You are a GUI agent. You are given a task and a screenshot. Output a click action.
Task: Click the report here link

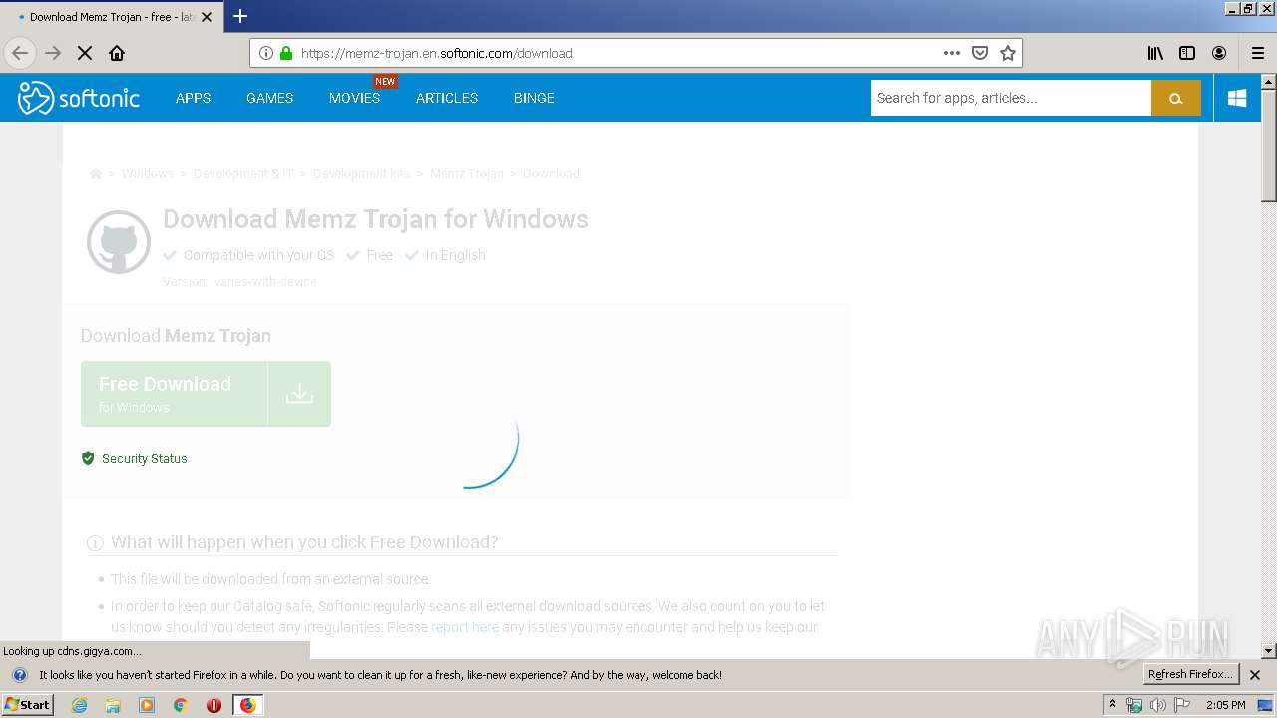465,627
